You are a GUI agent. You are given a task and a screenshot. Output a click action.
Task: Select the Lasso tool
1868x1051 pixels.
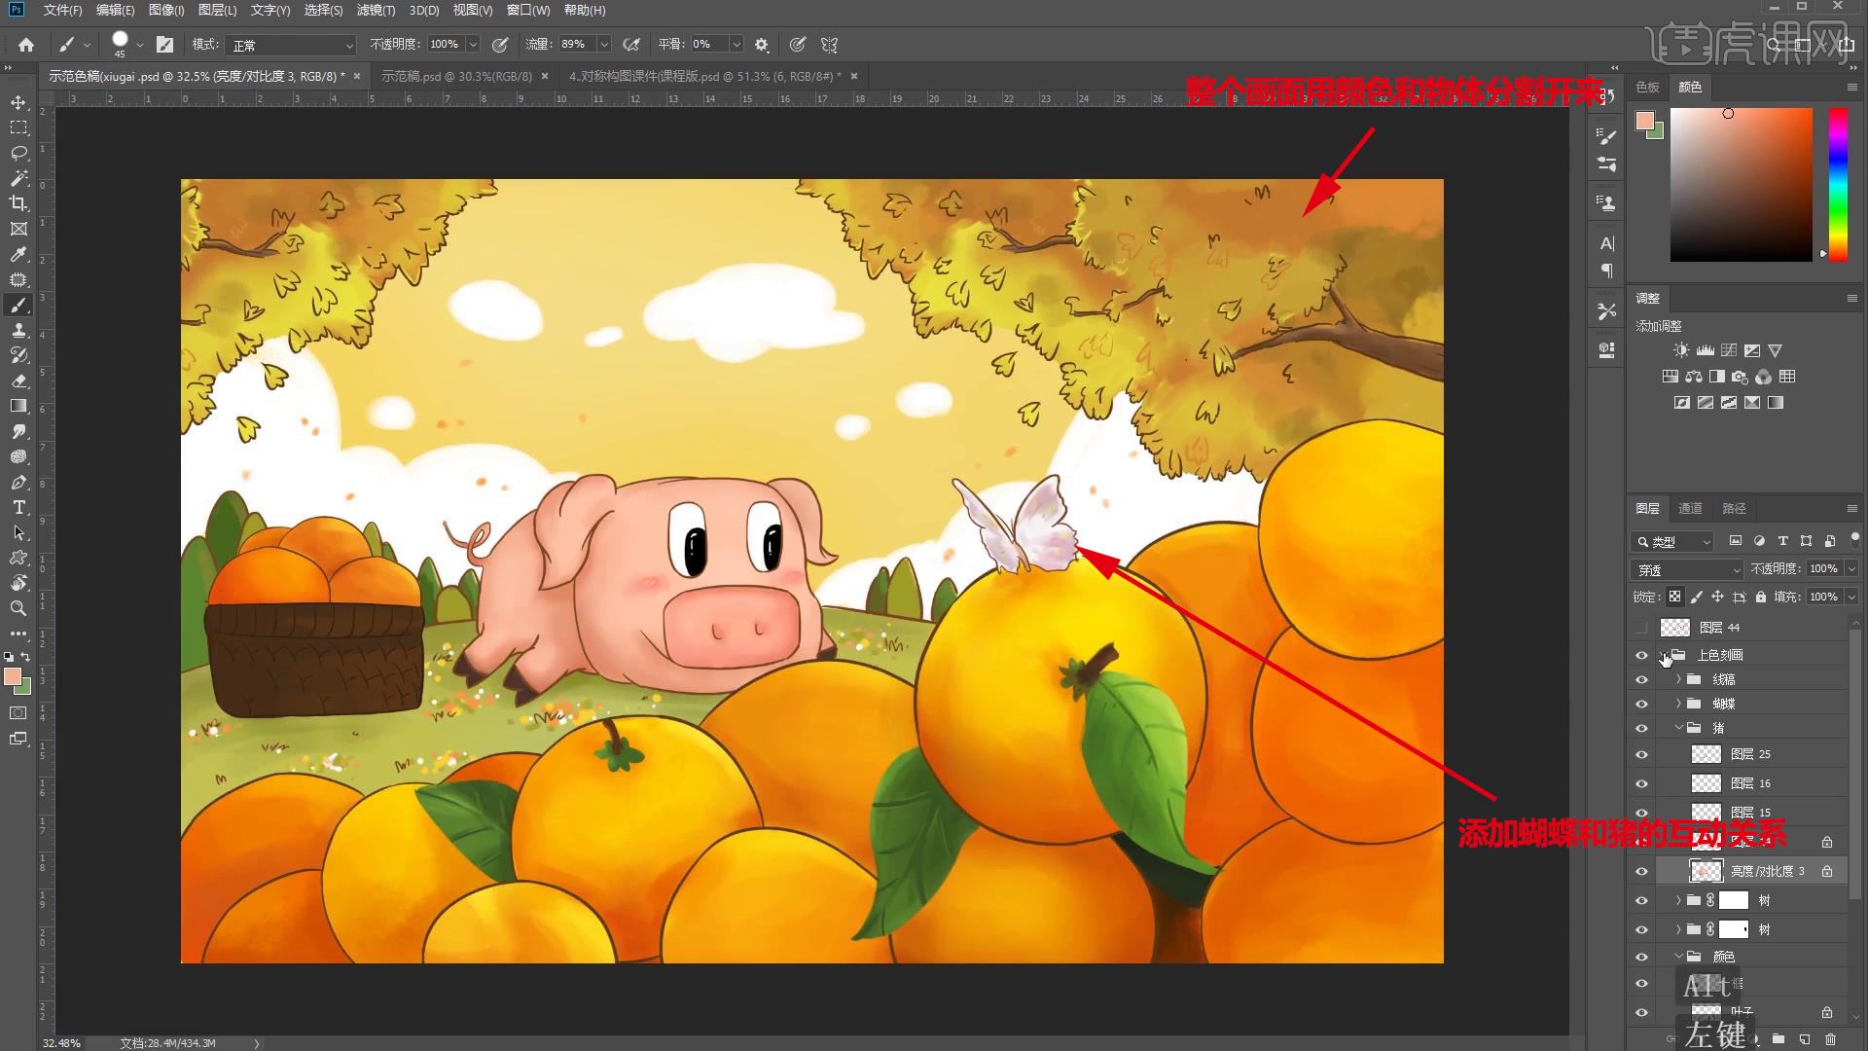pos(18,153)
